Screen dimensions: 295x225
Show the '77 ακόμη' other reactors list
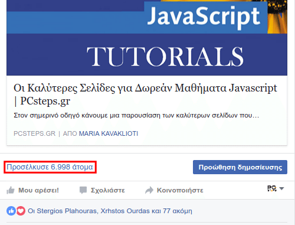pos(178,211)
